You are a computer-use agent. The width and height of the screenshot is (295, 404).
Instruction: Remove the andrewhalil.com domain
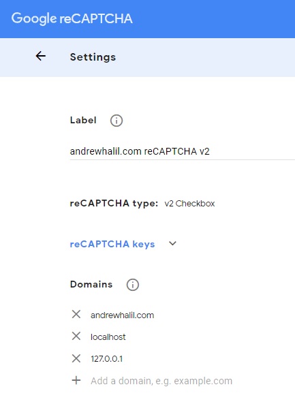click(x=76, y=314)
